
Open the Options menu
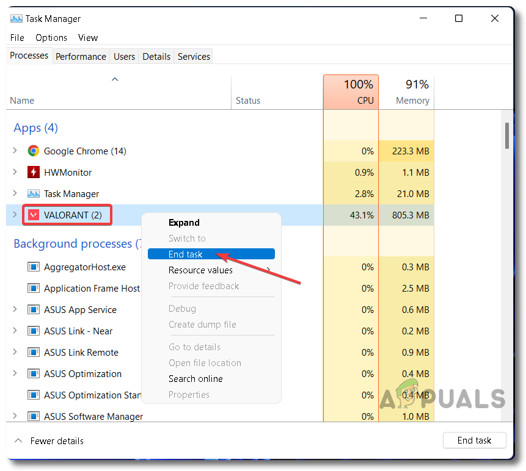tap(51, 37)
